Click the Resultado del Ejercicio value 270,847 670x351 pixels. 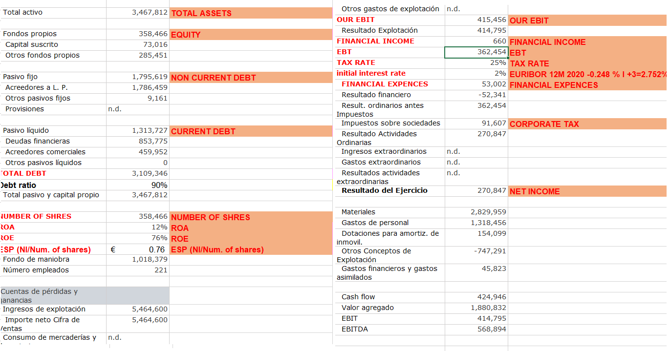point(489,191)
